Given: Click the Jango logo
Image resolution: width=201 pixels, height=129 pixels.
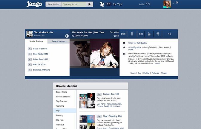Looking at the screenshot, I should click(x=34, y=4).
